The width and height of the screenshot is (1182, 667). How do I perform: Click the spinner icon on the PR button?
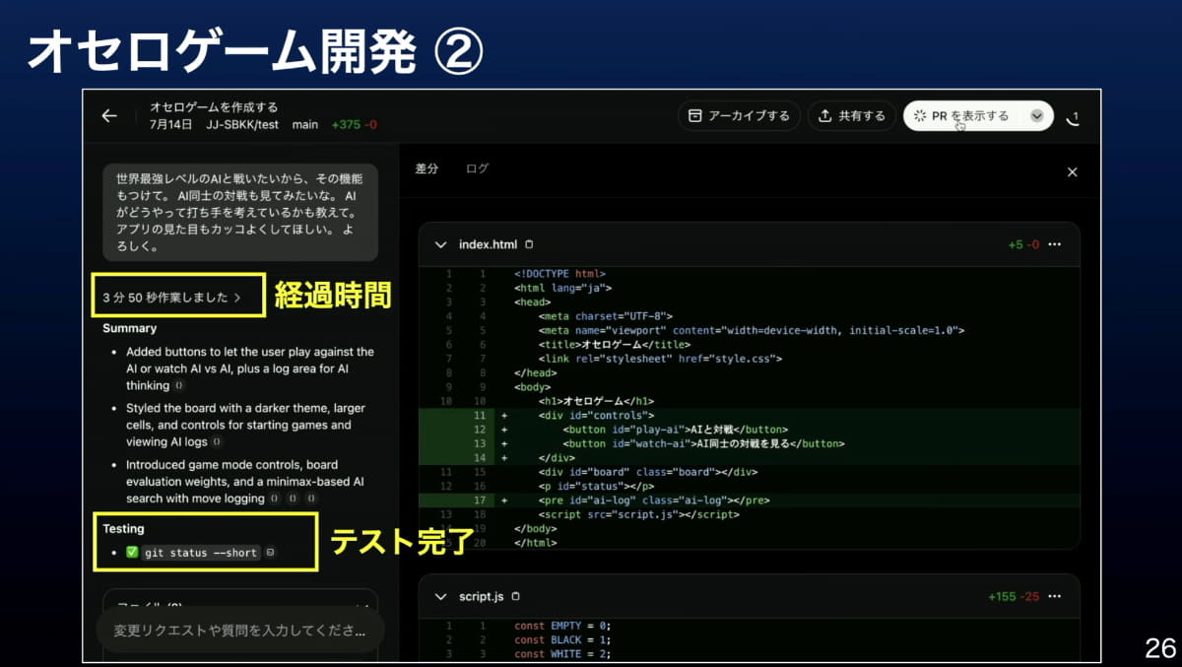click(x=918, y=115)
